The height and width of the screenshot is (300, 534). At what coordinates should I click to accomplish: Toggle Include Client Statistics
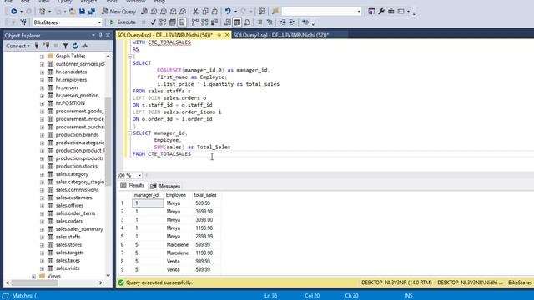(214, 22)
